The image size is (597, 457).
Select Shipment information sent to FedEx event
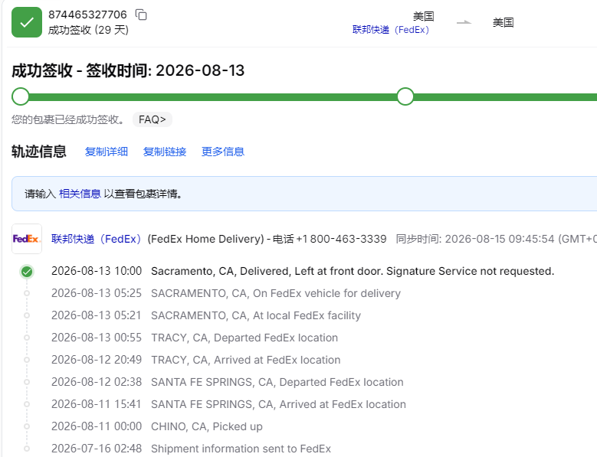point(241,449)
